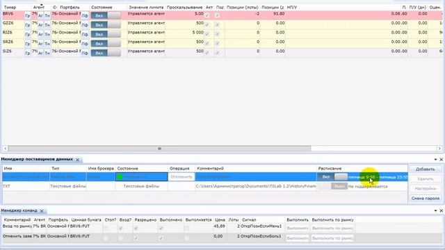Open the Настройки button
This screenshot has width=445, height=250.
click(x=425, y=188)
